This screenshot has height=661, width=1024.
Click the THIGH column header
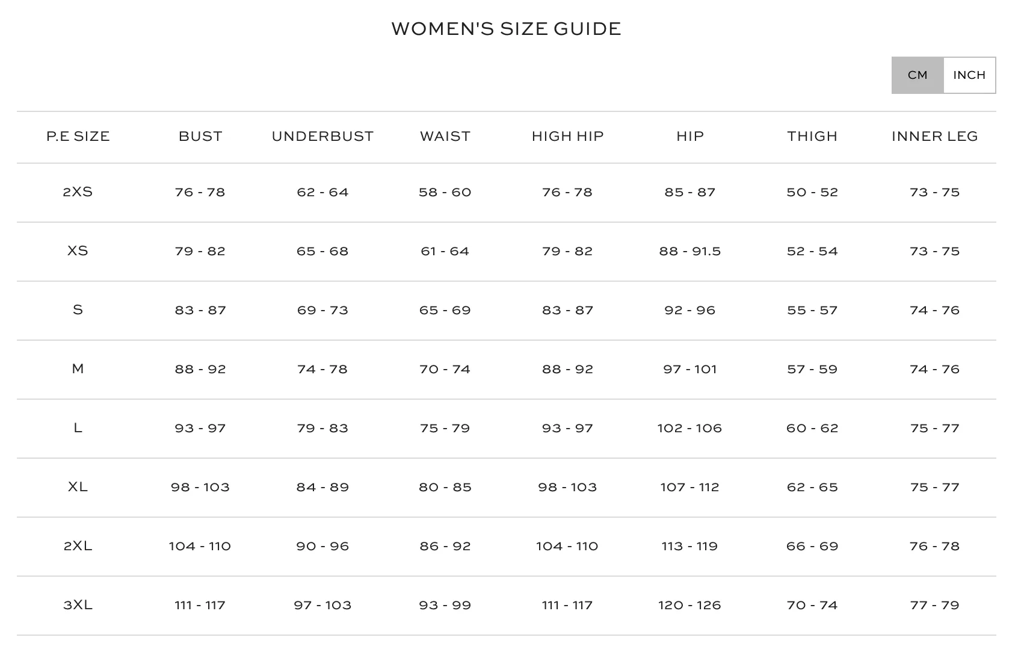tap(812, 137)
